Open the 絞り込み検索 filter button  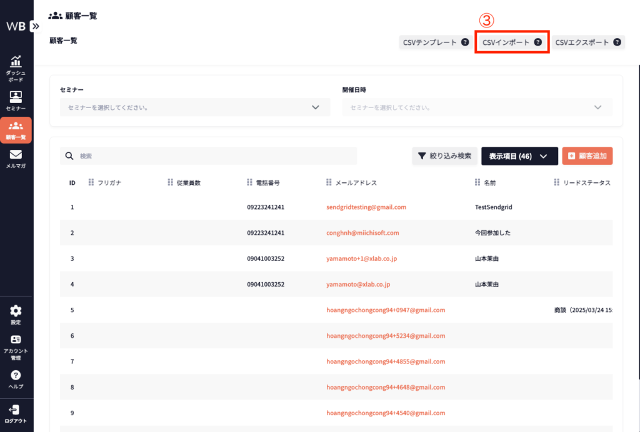pos(444,156)
